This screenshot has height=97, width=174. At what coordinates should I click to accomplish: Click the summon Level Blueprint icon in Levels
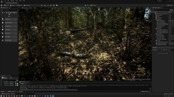pyautogui.click(x=11, y=78)
